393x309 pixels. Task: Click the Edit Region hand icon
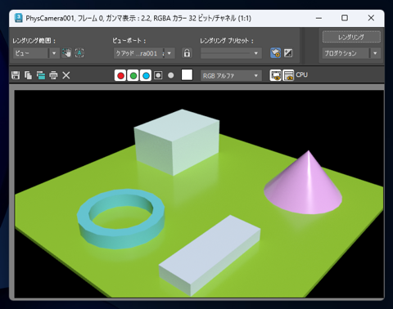point(66,53)
